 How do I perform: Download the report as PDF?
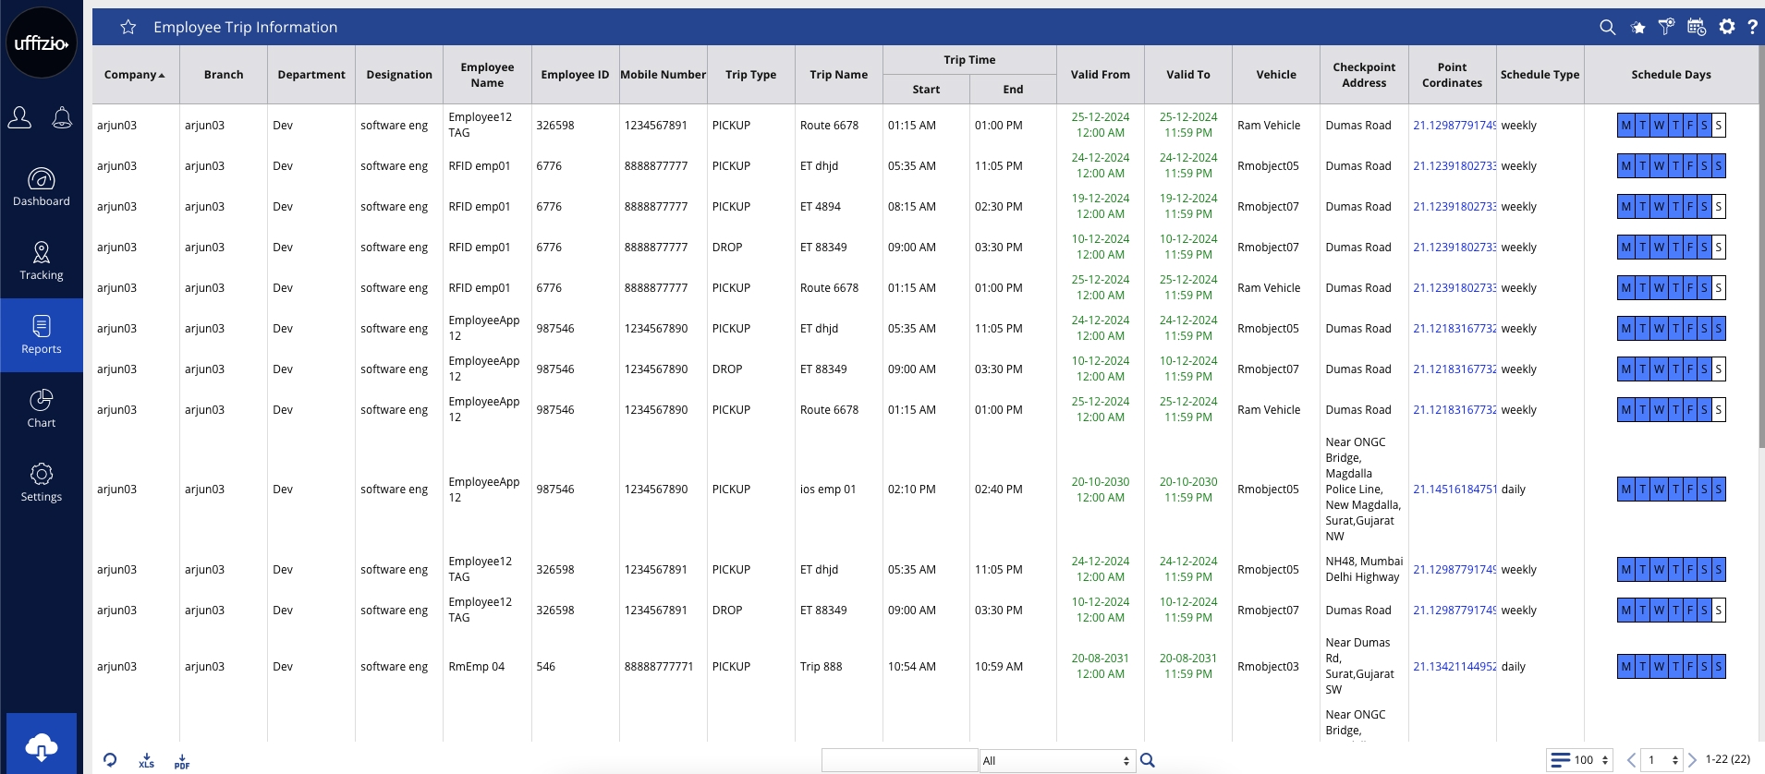[182, 760]
